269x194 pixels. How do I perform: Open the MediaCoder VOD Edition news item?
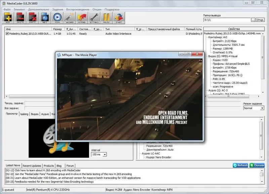[73, 178]
